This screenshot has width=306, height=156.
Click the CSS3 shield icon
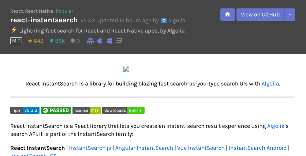[119, 41]
